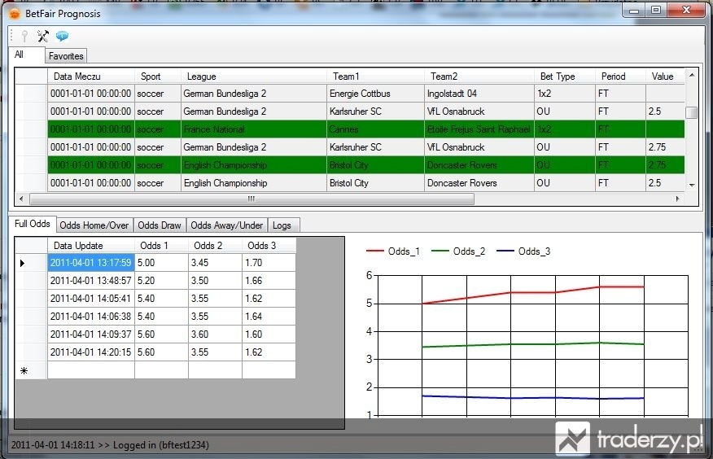Click the Odds 1 column header
The image size is (713, 459).
[161, 246]
